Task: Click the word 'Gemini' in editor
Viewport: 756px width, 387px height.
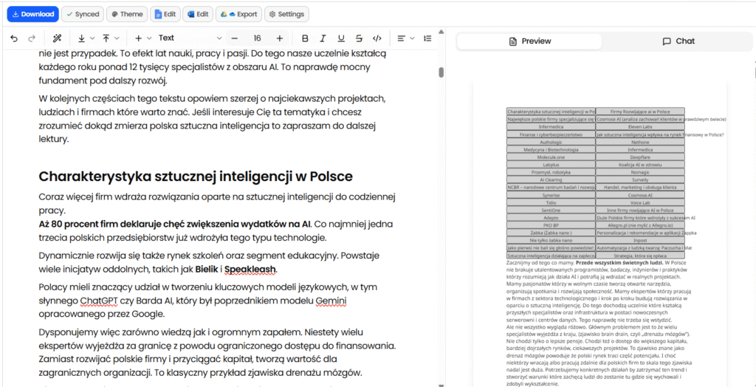Action: pos(331,301)
